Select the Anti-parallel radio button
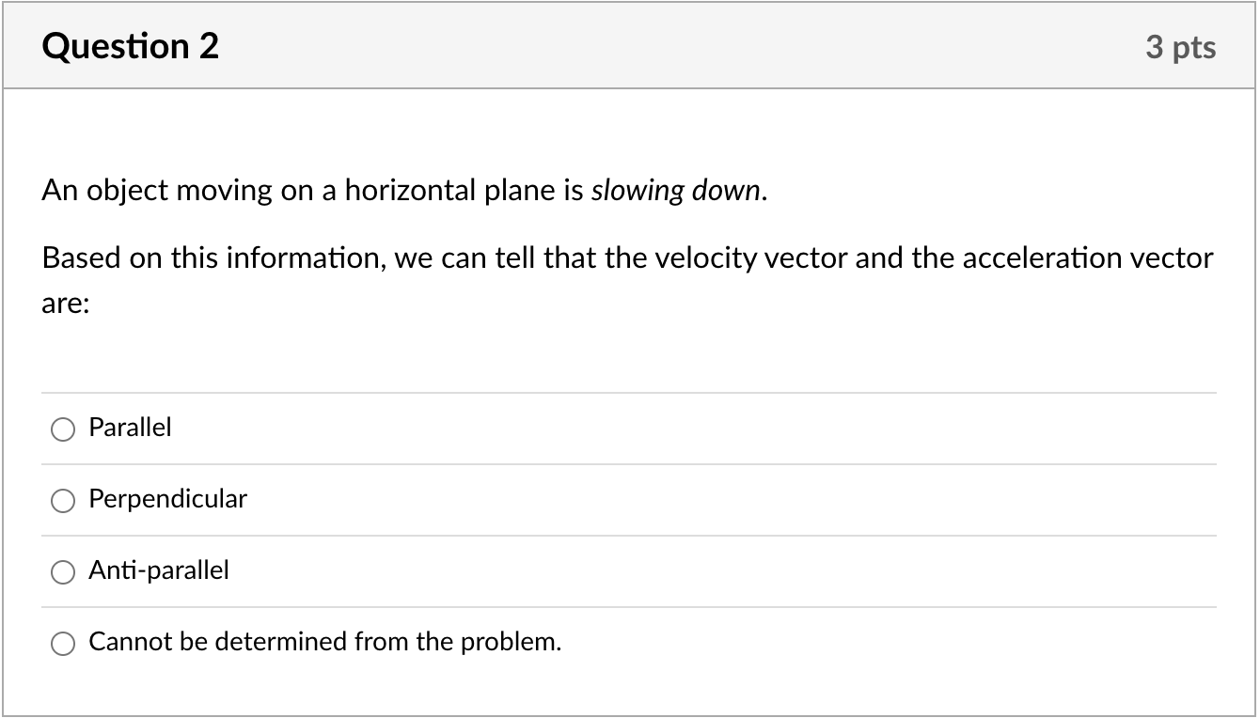Screen dimensions: 1260x718 pyautogui.click(x=63, y=572)
